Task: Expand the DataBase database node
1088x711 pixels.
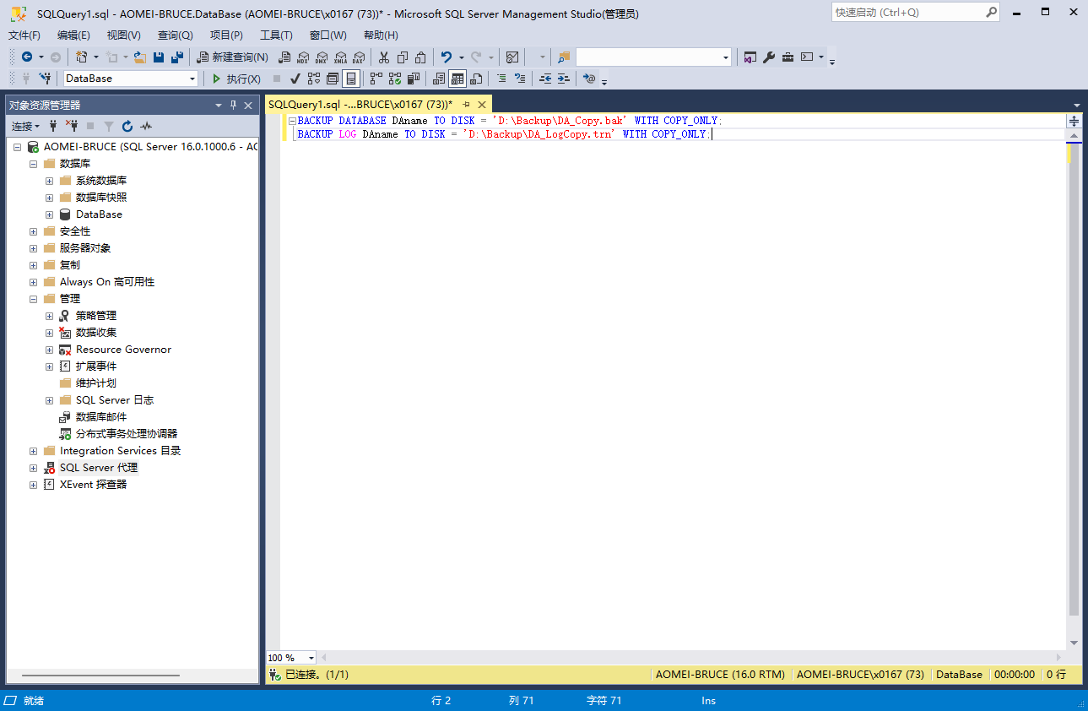Action: 49,214
